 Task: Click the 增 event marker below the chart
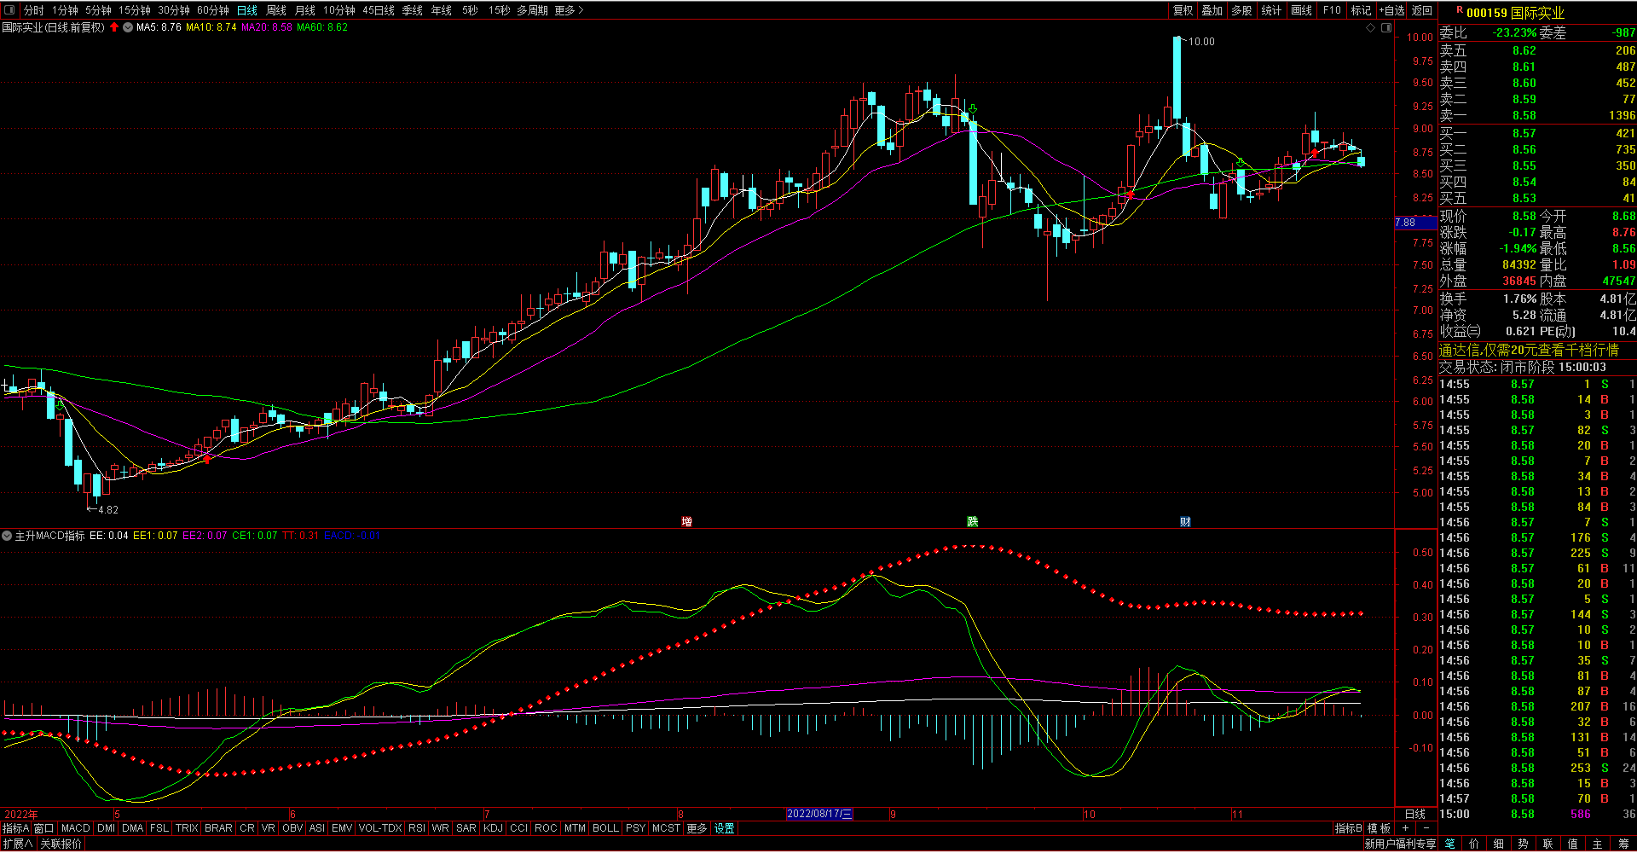tap(686, 521)
